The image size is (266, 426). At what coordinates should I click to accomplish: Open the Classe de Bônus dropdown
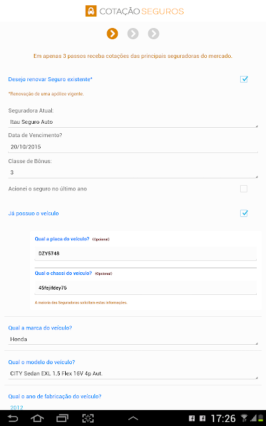(x=133, y=172)
